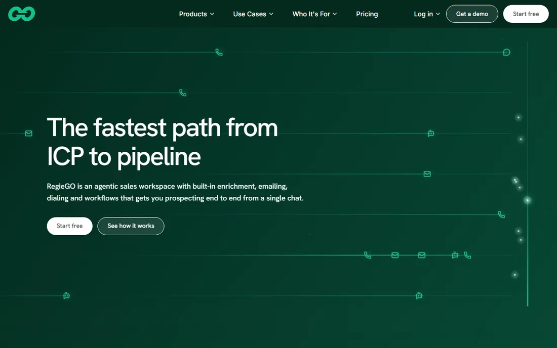Open the Products dropdown menu
557x348 pixels.
point(196,14)
